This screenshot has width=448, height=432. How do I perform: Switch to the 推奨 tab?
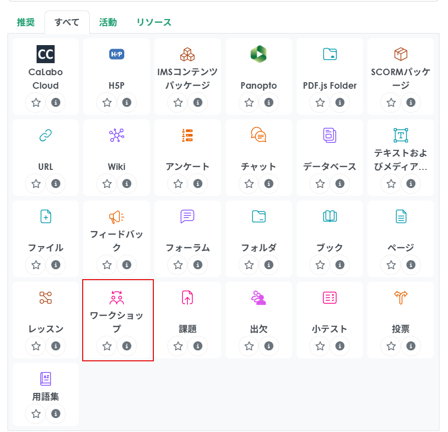pos(26,22)
